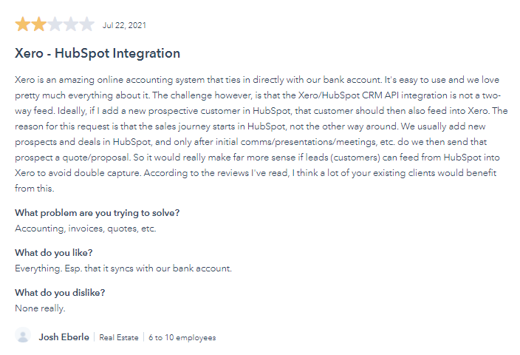Viewport: 520px width, 355px height.
Task: Click Josh Eberle's avatar icon
Action: click(23, 336)
